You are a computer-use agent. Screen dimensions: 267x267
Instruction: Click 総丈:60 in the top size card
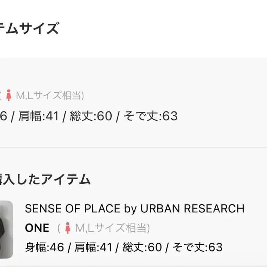[91, 116]
